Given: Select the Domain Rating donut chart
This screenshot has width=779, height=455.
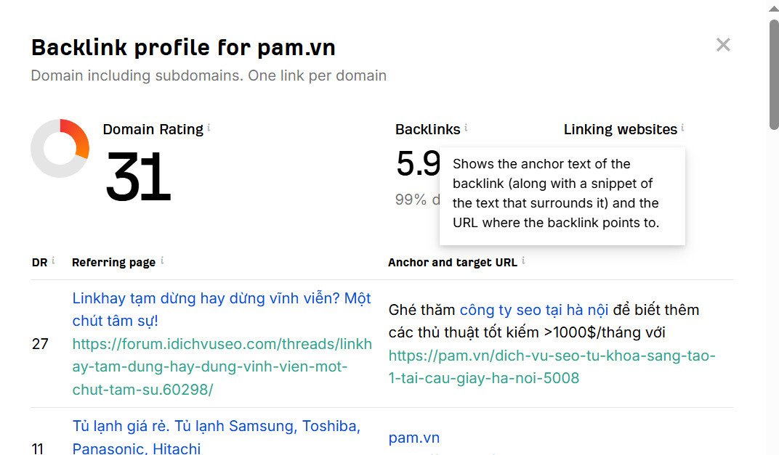Looking at the screenshot, I should [60, 149].
